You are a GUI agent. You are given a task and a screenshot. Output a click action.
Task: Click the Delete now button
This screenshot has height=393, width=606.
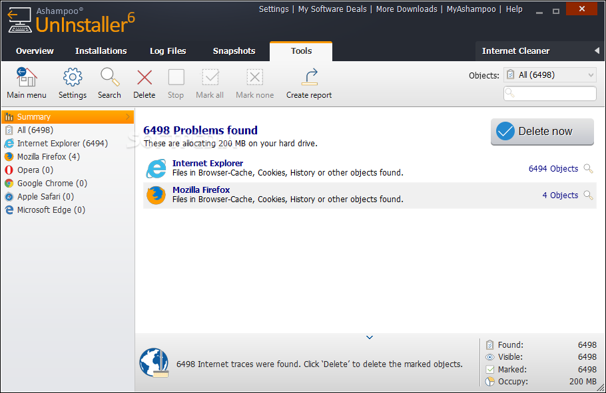pos(542,132)
